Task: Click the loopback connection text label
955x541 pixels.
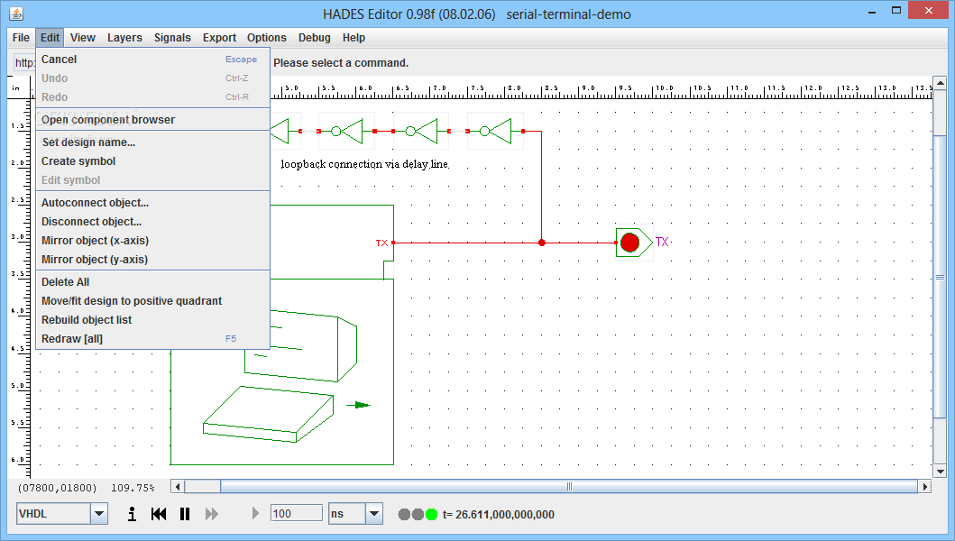Action: click(x=365, y=164)
